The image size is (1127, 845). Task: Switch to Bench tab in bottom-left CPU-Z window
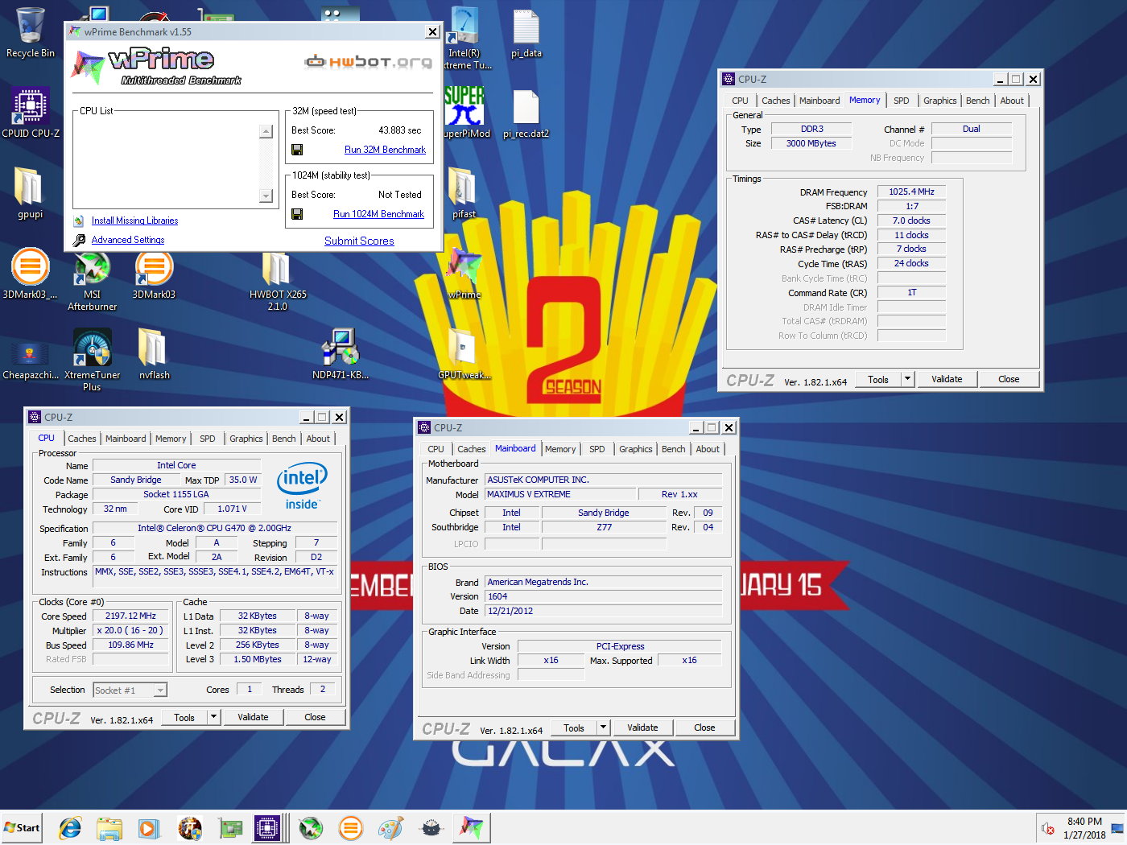(x=284, y=439)
